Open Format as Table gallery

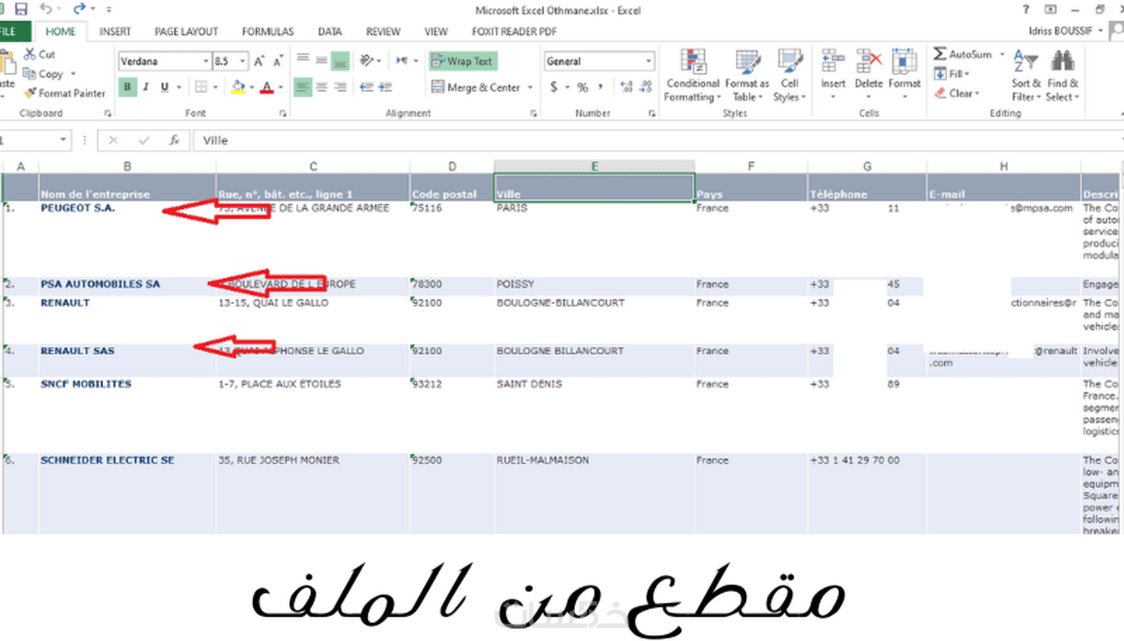point(747,75)
